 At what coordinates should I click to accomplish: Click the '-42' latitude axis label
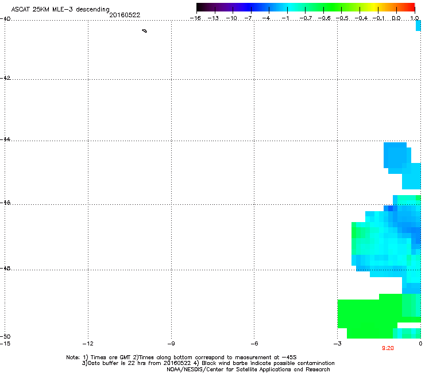5,78
